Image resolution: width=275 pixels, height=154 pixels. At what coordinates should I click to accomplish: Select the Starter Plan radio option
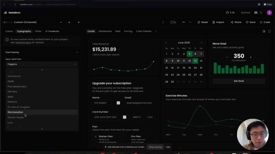[x=95, y=137]
